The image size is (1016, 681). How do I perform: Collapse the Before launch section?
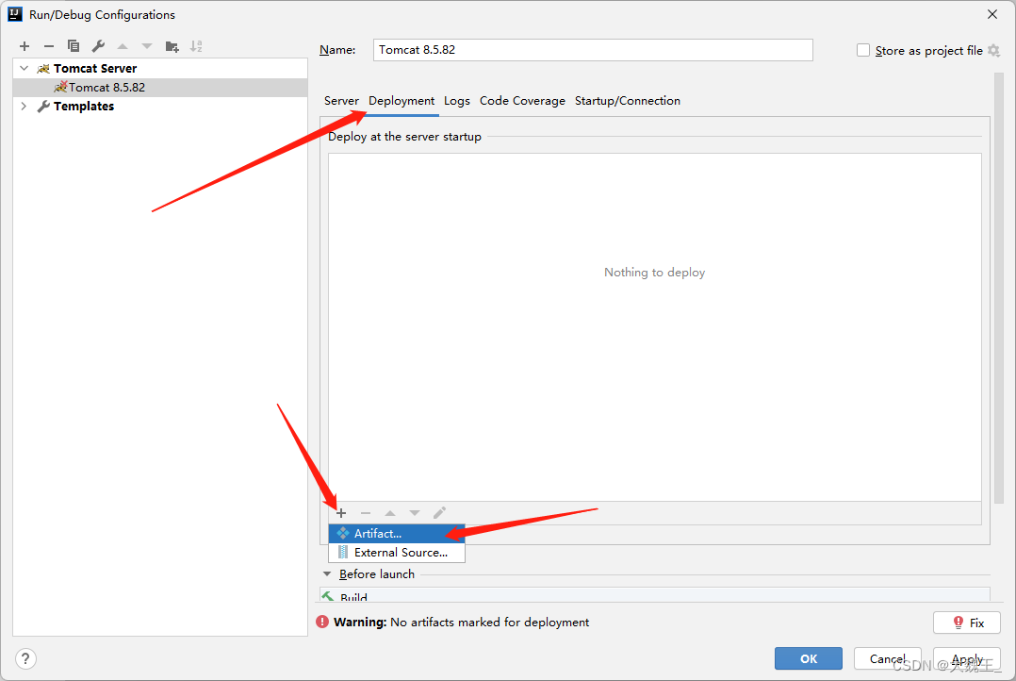pos(326,574)
